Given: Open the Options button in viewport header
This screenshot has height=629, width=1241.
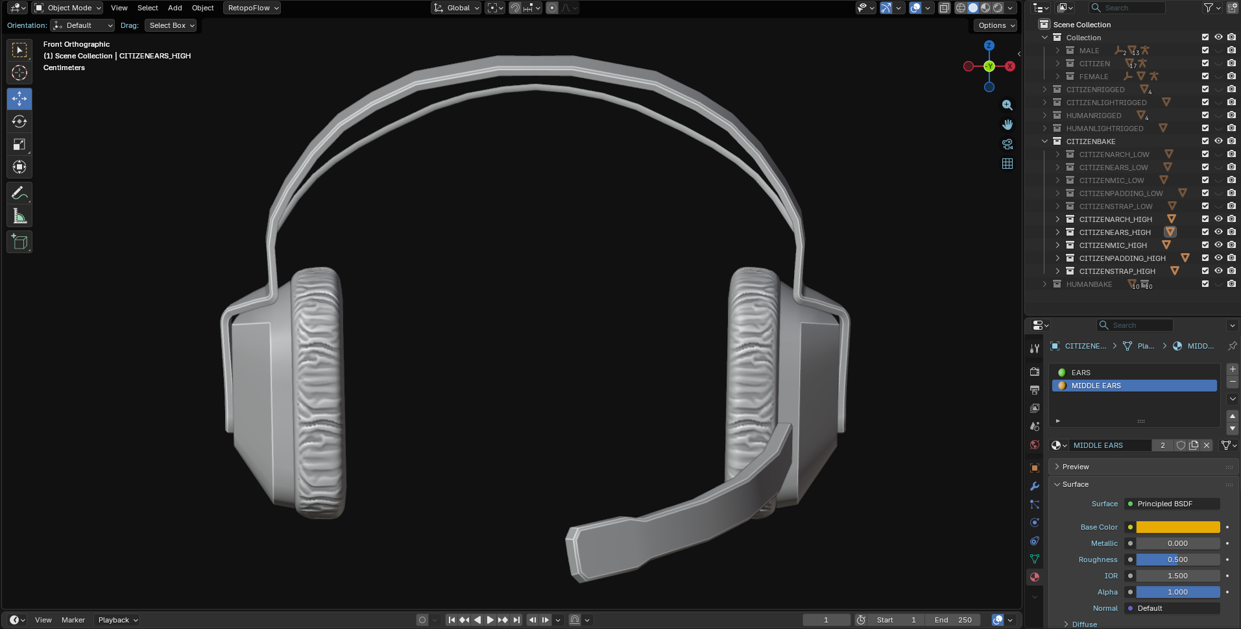Looking at the screenshot, I should click(x=995, y=25).
